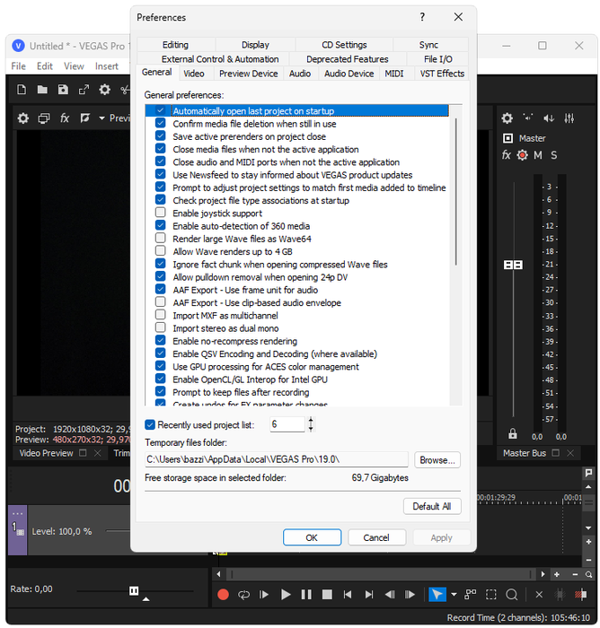This screenshot has width=600, height=628.
Task: Click Play From Start button
Action: tap(264, 594)
